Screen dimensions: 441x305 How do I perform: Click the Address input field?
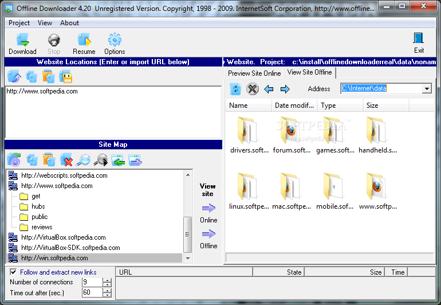pos(381,89)
